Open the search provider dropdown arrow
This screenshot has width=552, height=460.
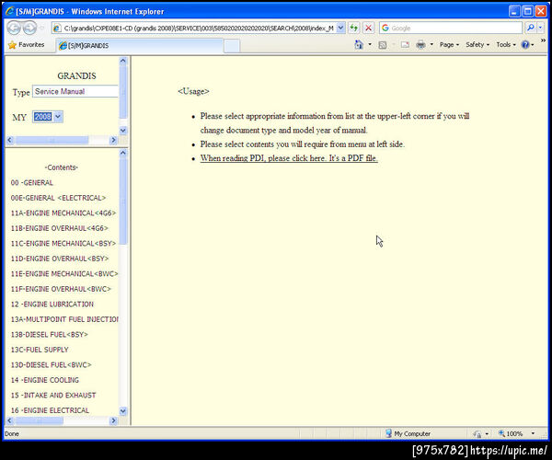pos(540,28)
